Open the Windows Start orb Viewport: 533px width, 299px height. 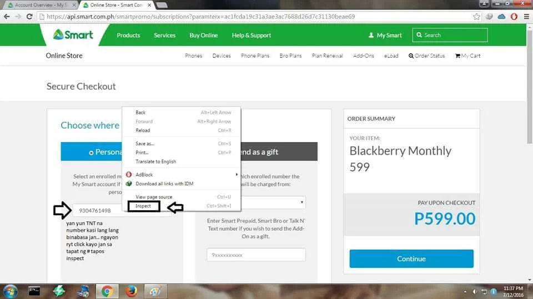tap(10, 291)
